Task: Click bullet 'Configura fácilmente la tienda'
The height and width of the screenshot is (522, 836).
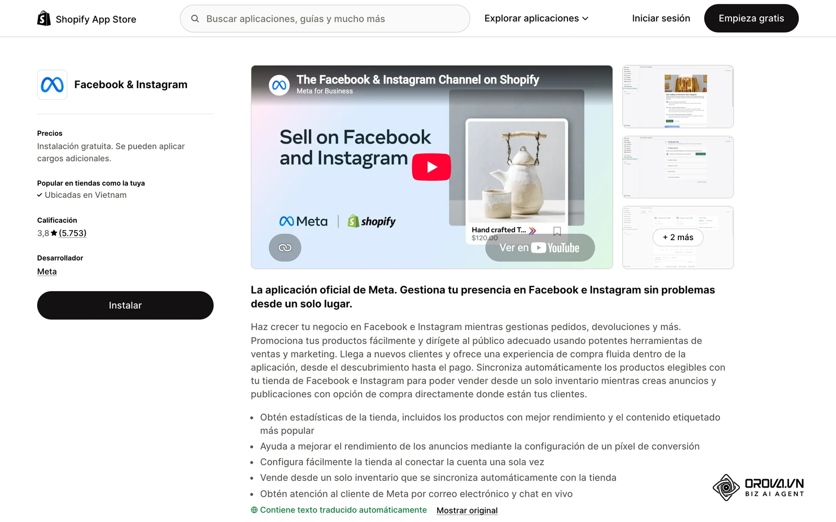Action: click(x=402, y=462)
